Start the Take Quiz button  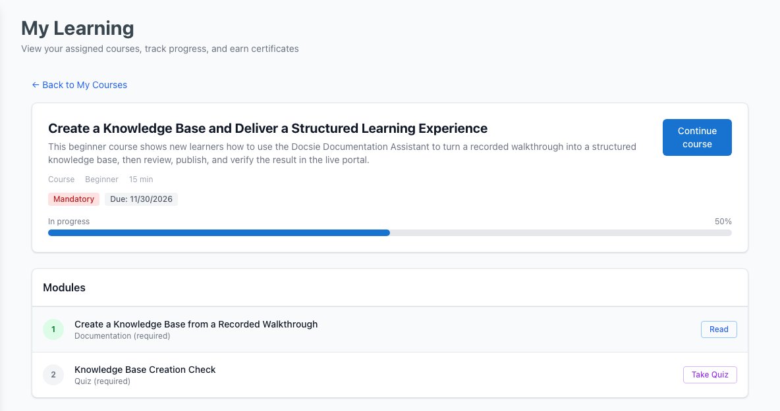710,375
